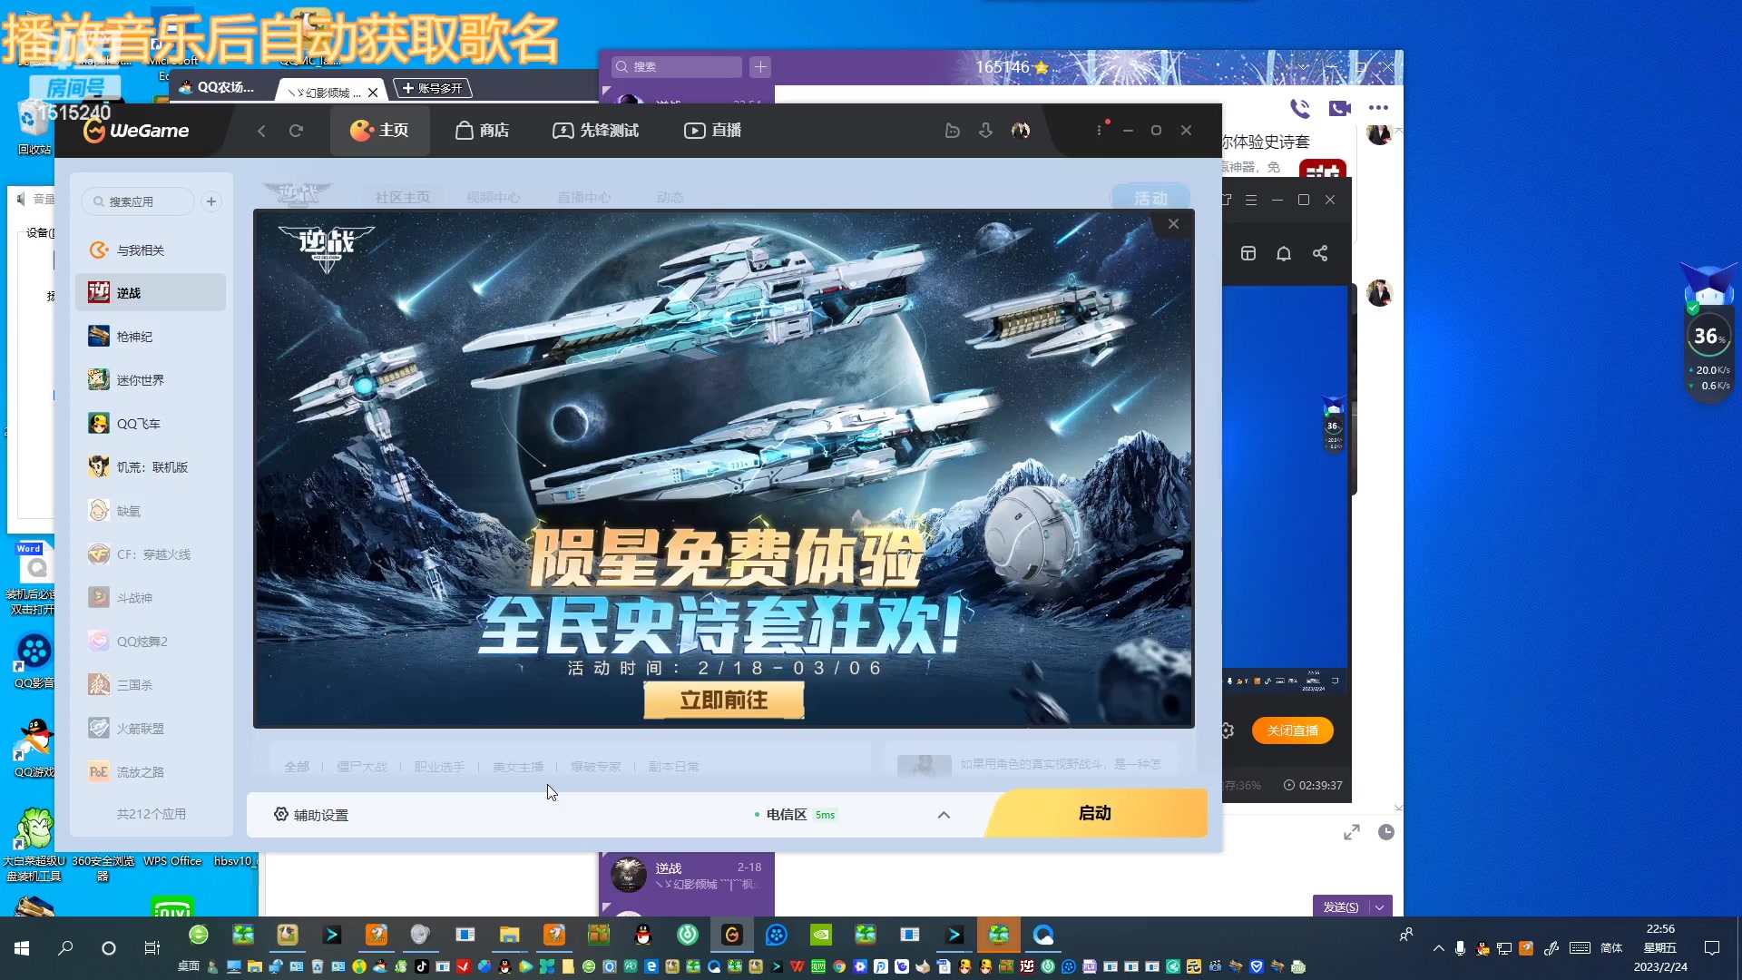Viewport: 1742px width, 980px height.
Task: Click the user avatar in WeGame header
Action: pyautogui.click(x=1021, y=131)
